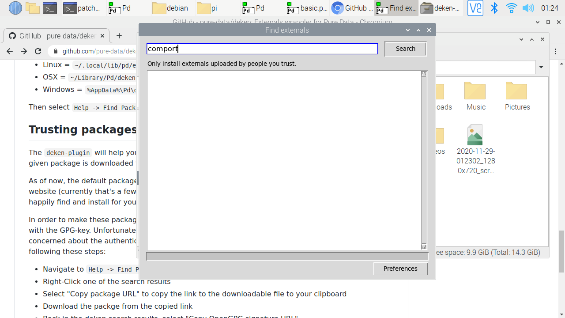Close the Chromium window
Viewport: 565px width, 318px height.
point(559,22)
